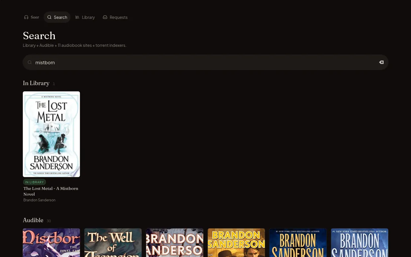Click the In Library section heading
This screenshot has height=257, width=411.
point(36,83)
